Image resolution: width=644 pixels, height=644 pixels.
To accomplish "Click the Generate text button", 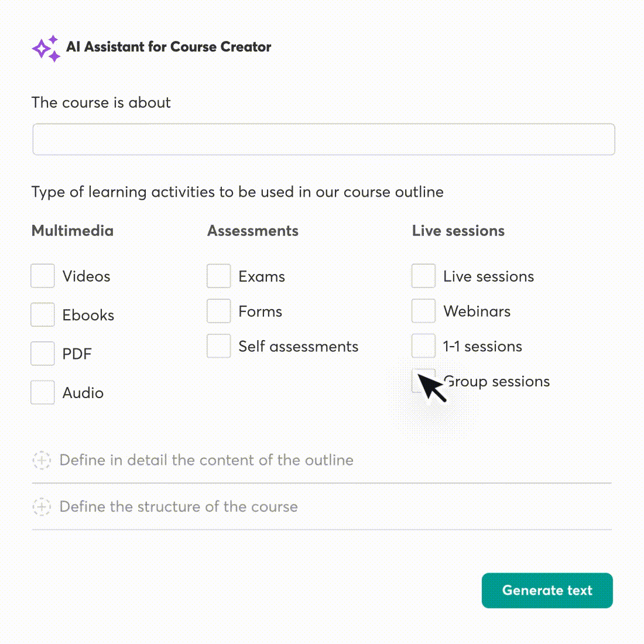I will pyautogui.click(x=546, y=590).
